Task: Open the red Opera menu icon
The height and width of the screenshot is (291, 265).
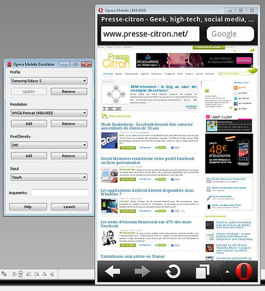Action: pos(243,271)
